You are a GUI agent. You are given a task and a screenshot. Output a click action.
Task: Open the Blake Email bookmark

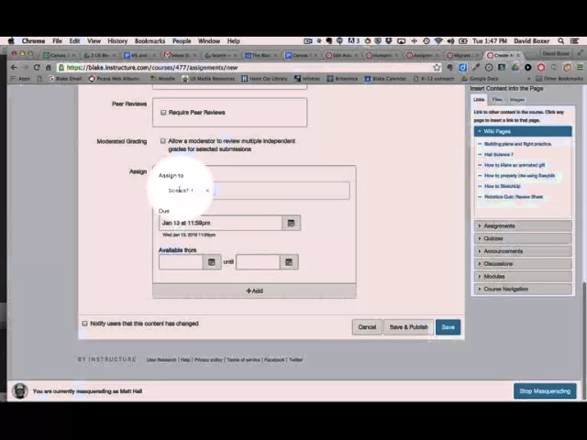click(x=65, y=79)
